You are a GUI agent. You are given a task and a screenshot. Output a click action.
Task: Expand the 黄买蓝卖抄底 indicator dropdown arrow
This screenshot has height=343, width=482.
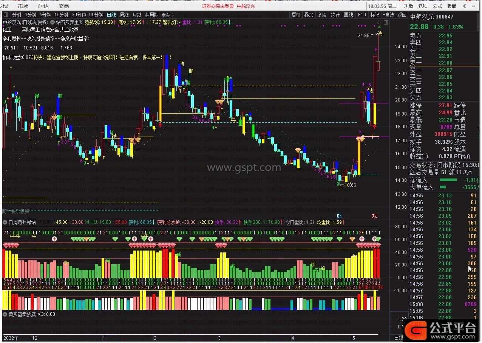(5, 314)
